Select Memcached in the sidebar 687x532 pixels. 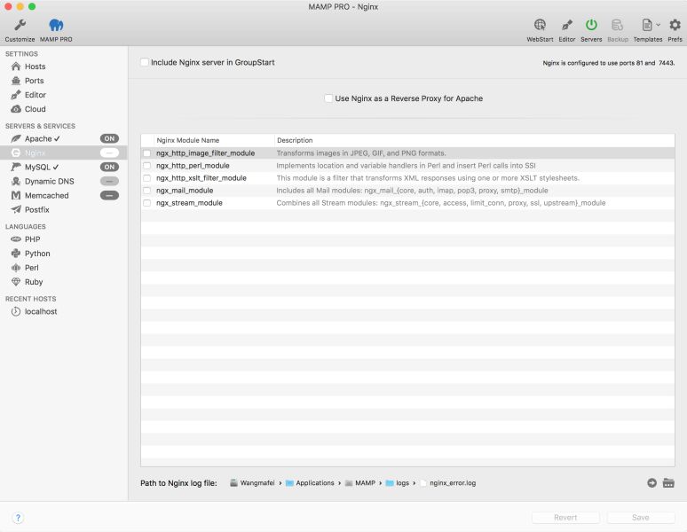click(x=47, y=196)
